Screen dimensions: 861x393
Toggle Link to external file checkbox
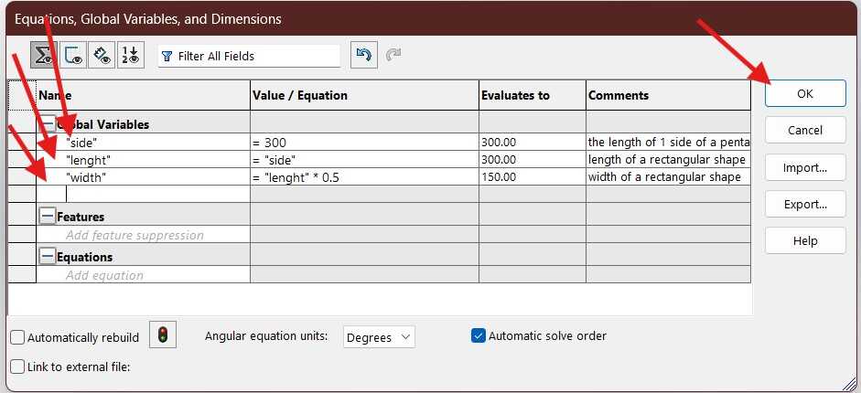17,366
